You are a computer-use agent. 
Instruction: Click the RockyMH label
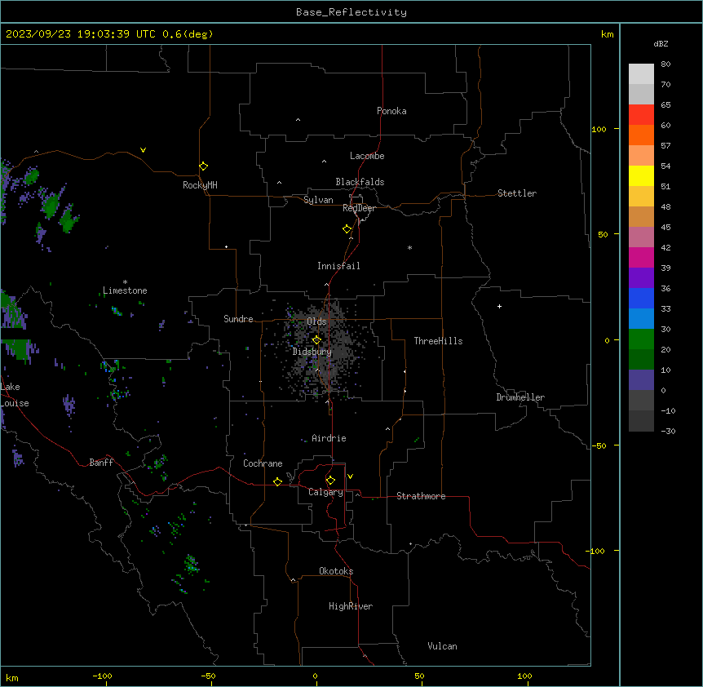coord(200,185)
